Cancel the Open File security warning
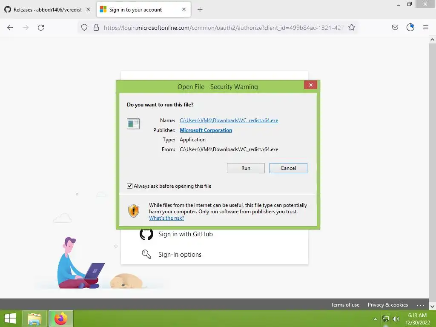Viewport: 436px width, 327px height. [x=288, y=168]
